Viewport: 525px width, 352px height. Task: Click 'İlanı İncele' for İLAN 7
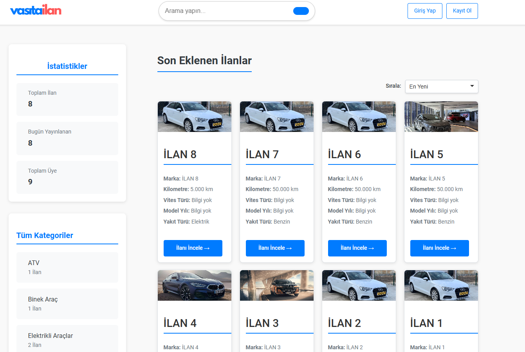tap(275, 248)
